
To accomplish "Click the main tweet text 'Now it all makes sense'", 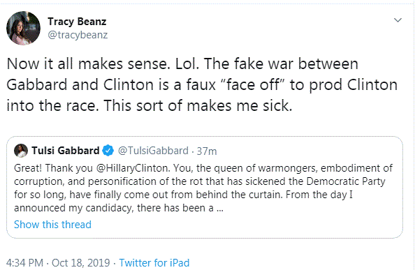I will click(87, 64).
